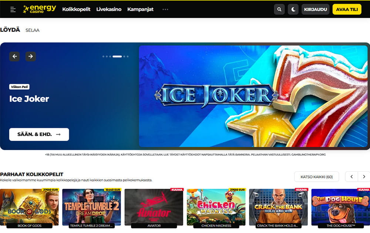Click the 27650 EUR badge on Book of Gods
The image size is (370, 233).
50,190
